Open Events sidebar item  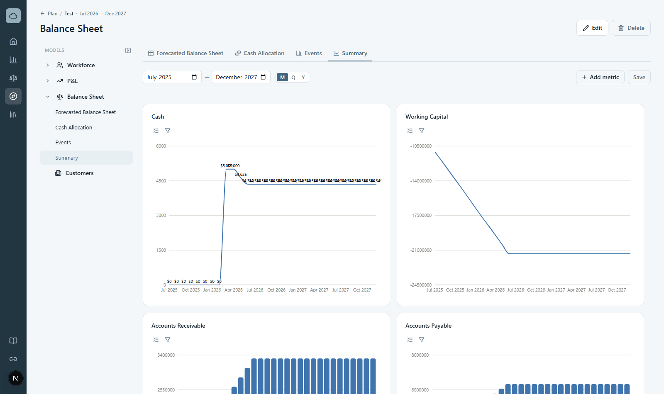pyautogui.click(x=63, y=143)
